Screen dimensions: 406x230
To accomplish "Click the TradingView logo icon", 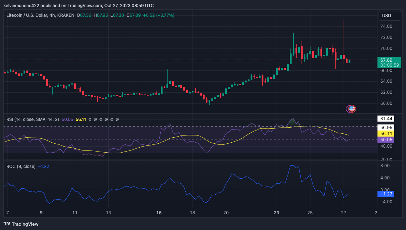I will click(x=7, y=224).
